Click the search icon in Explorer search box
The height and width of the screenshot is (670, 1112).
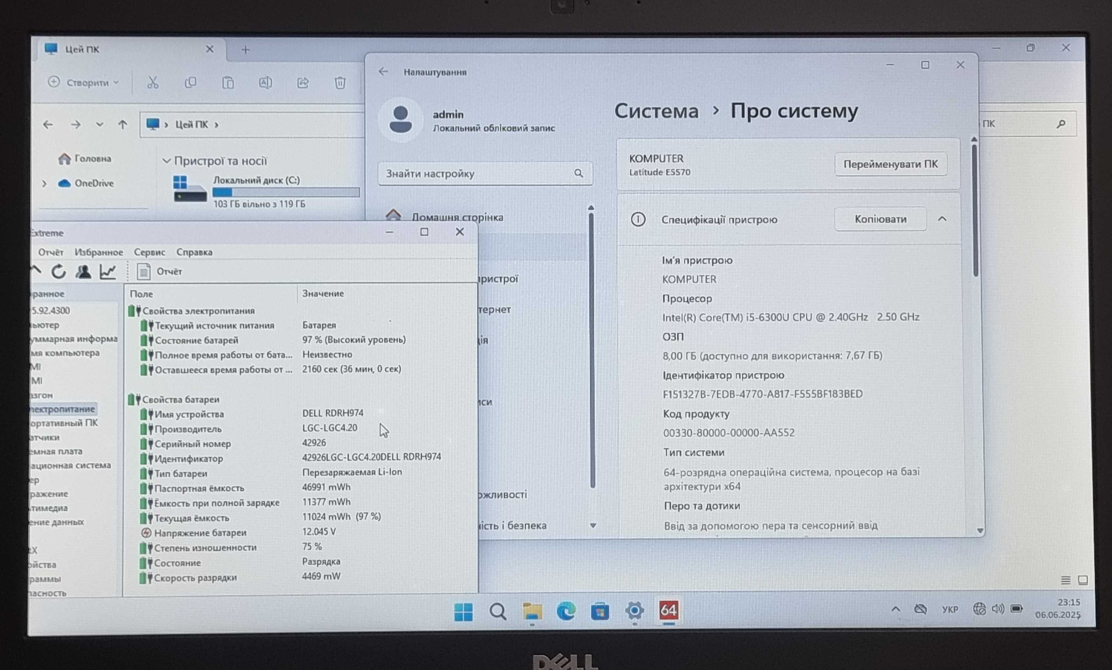pyautogui.click(x=1061, y=124)
